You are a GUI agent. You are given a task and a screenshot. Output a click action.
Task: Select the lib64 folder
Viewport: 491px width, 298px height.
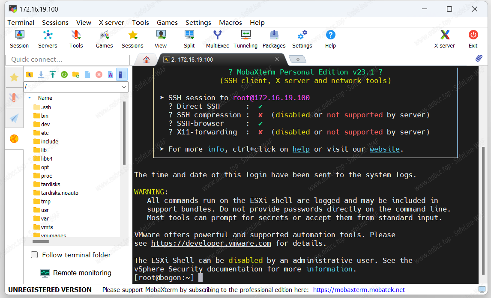tap(43, 158)
